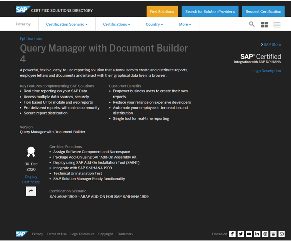Open the Twitter icon in footer
291x241 pixels.
pyautogui.click(x=241, y=234)
